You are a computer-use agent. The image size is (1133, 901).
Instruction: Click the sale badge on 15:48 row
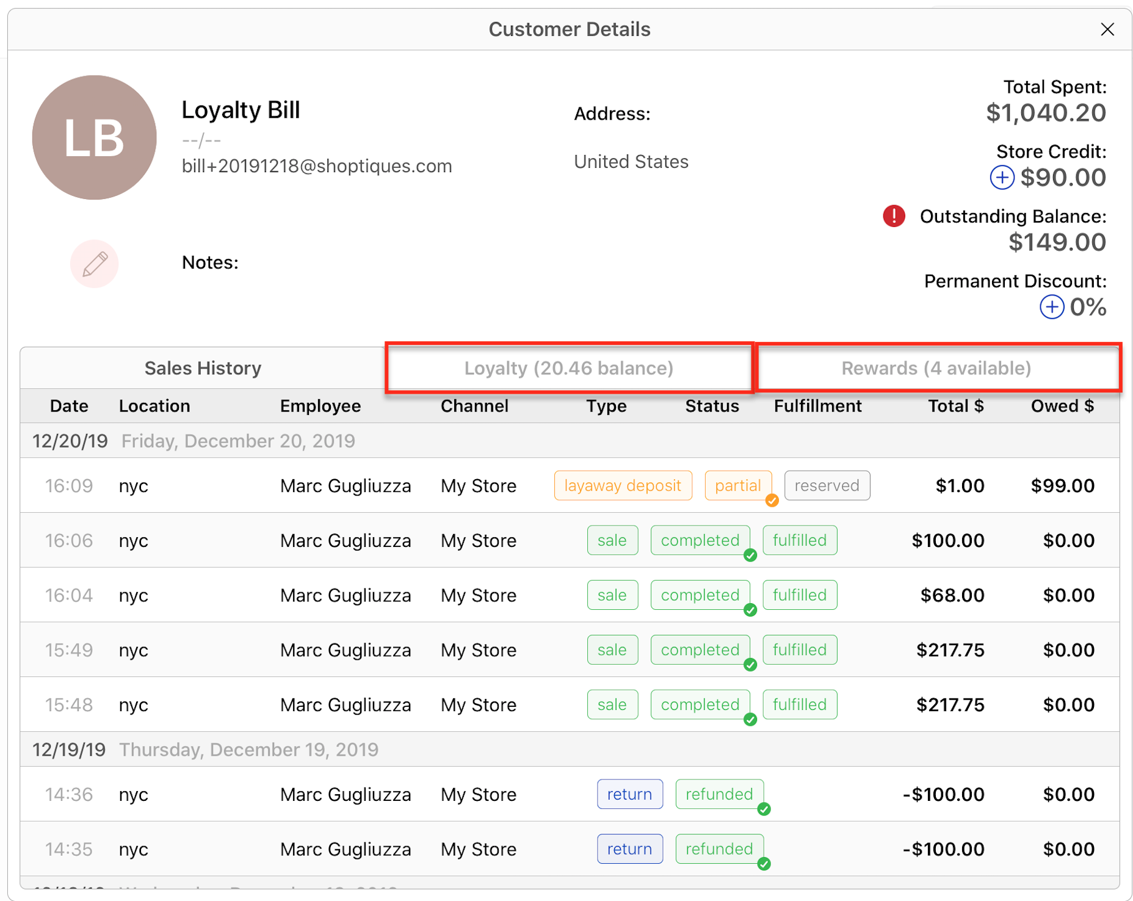612,704
